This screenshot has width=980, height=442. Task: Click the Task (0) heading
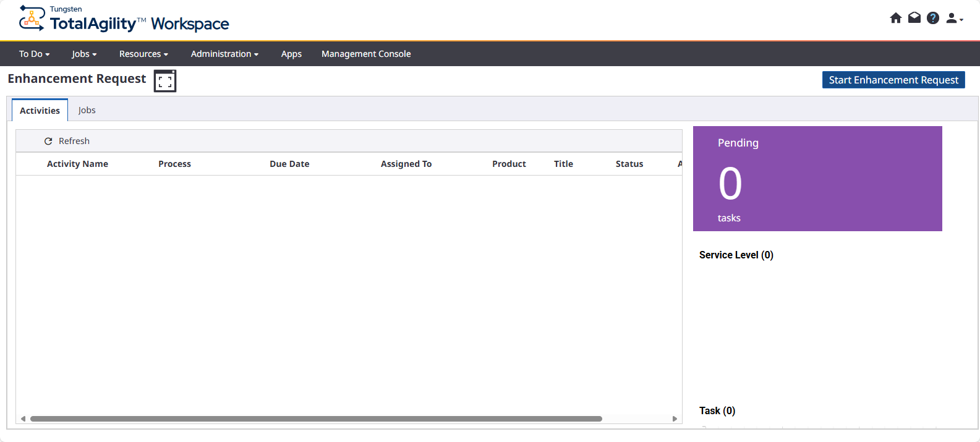click(717, 410)
